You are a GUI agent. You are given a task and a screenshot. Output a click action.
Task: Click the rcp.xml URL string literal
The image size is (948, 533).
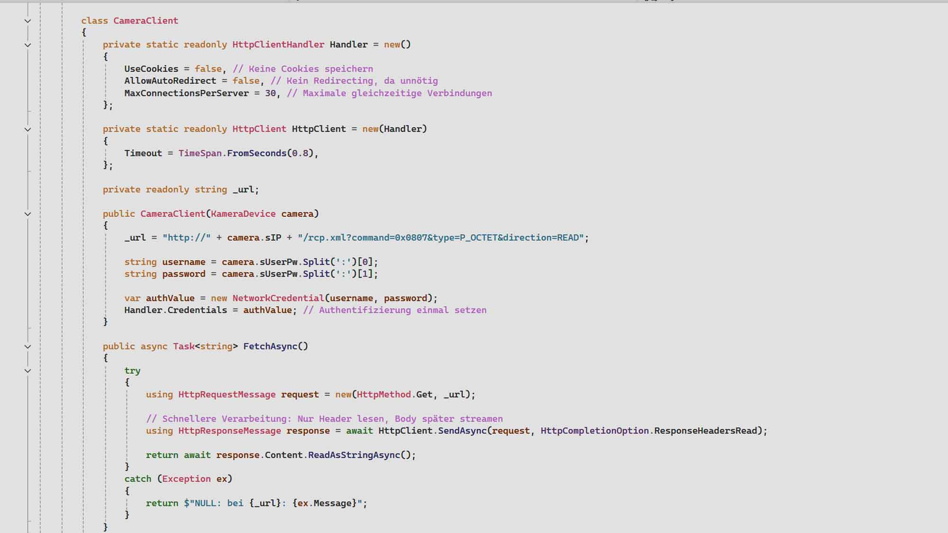point(441,237)
